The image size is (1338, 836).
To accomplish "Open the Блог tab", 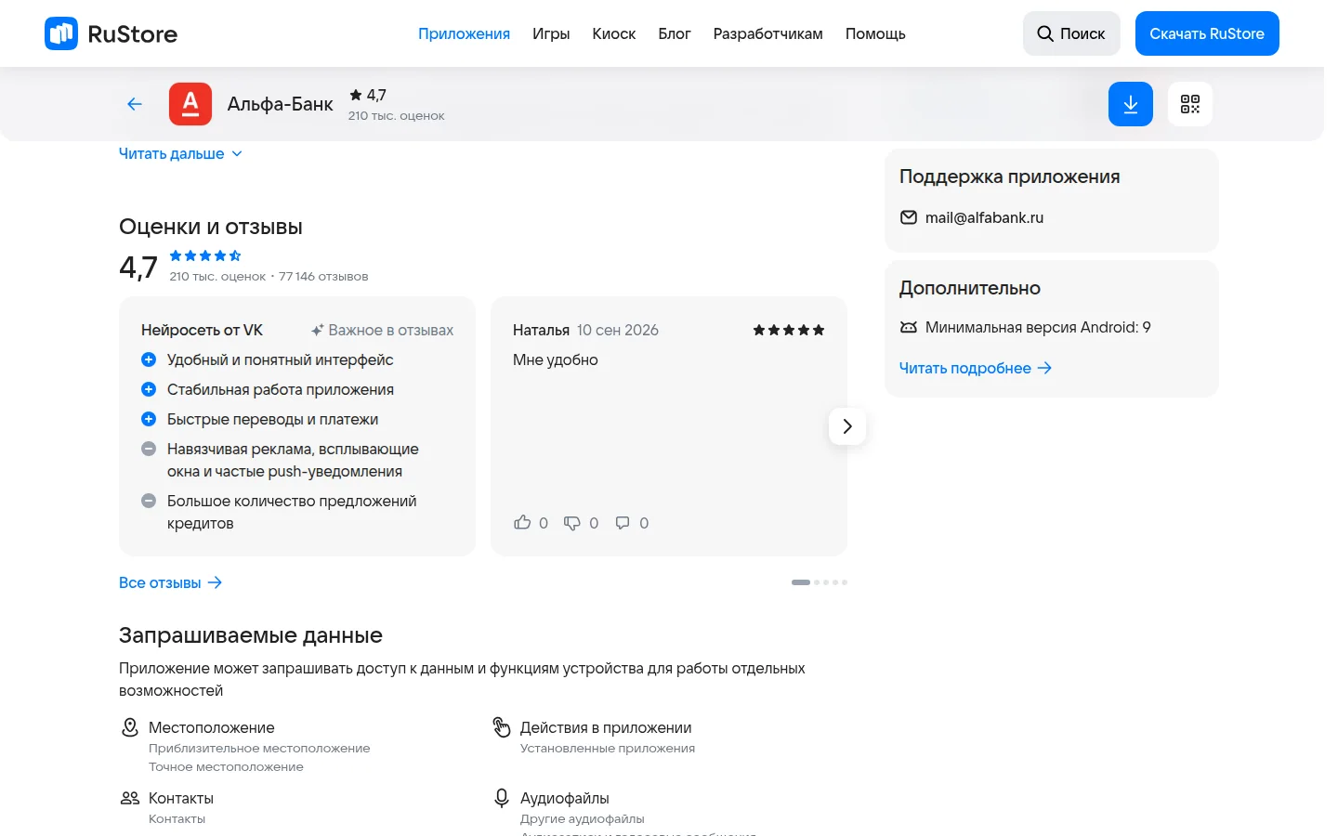I will (675, 33).
